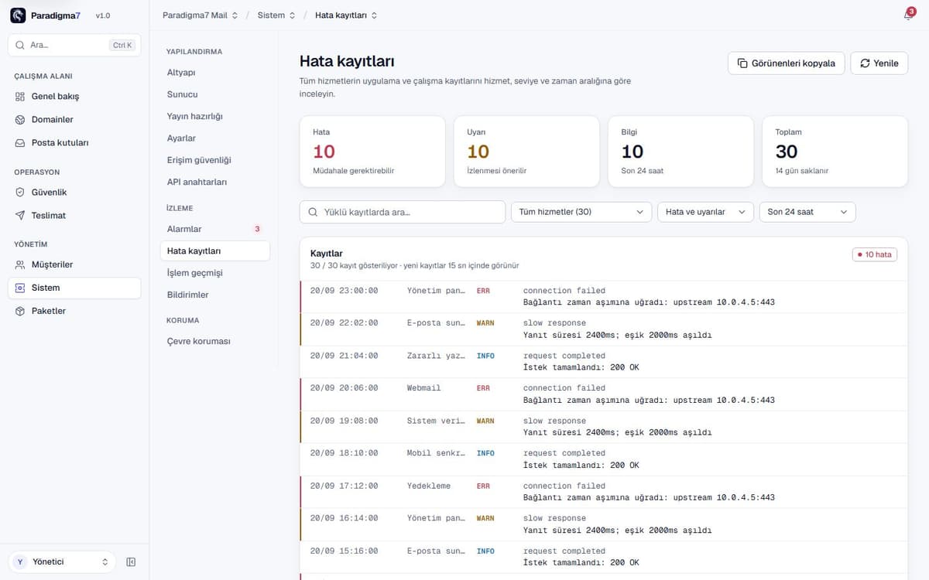Click the Yönetici avatar Y icon
Viewport: 929px width, 580px height.
(x=20, y=562)
